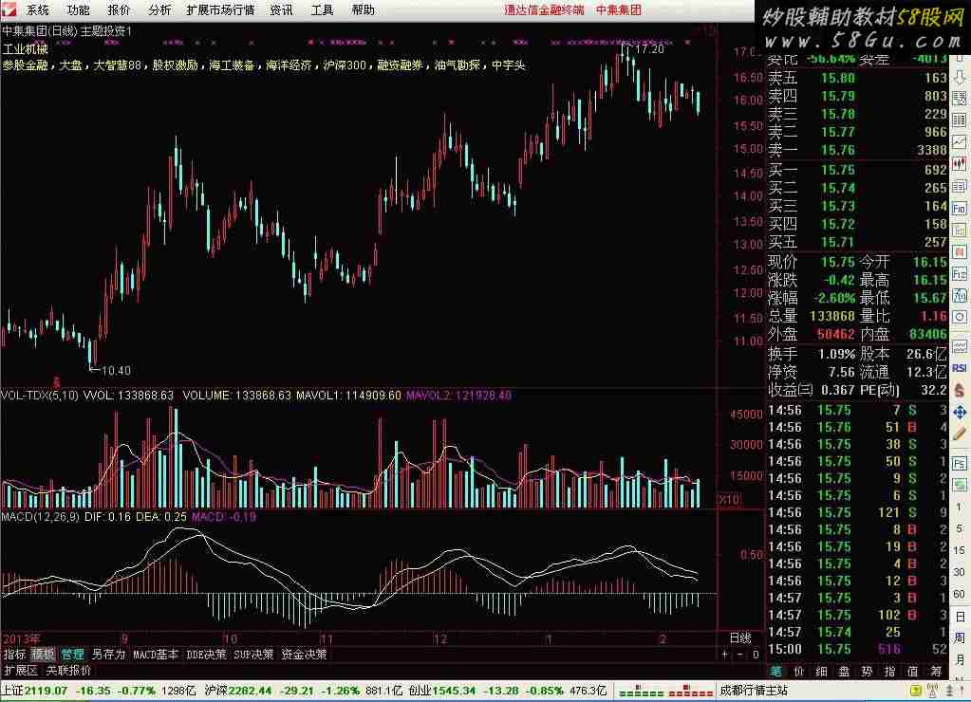Open the 扩展市场行情 menu
971x702 pixels.
click(x=220, y=9)
